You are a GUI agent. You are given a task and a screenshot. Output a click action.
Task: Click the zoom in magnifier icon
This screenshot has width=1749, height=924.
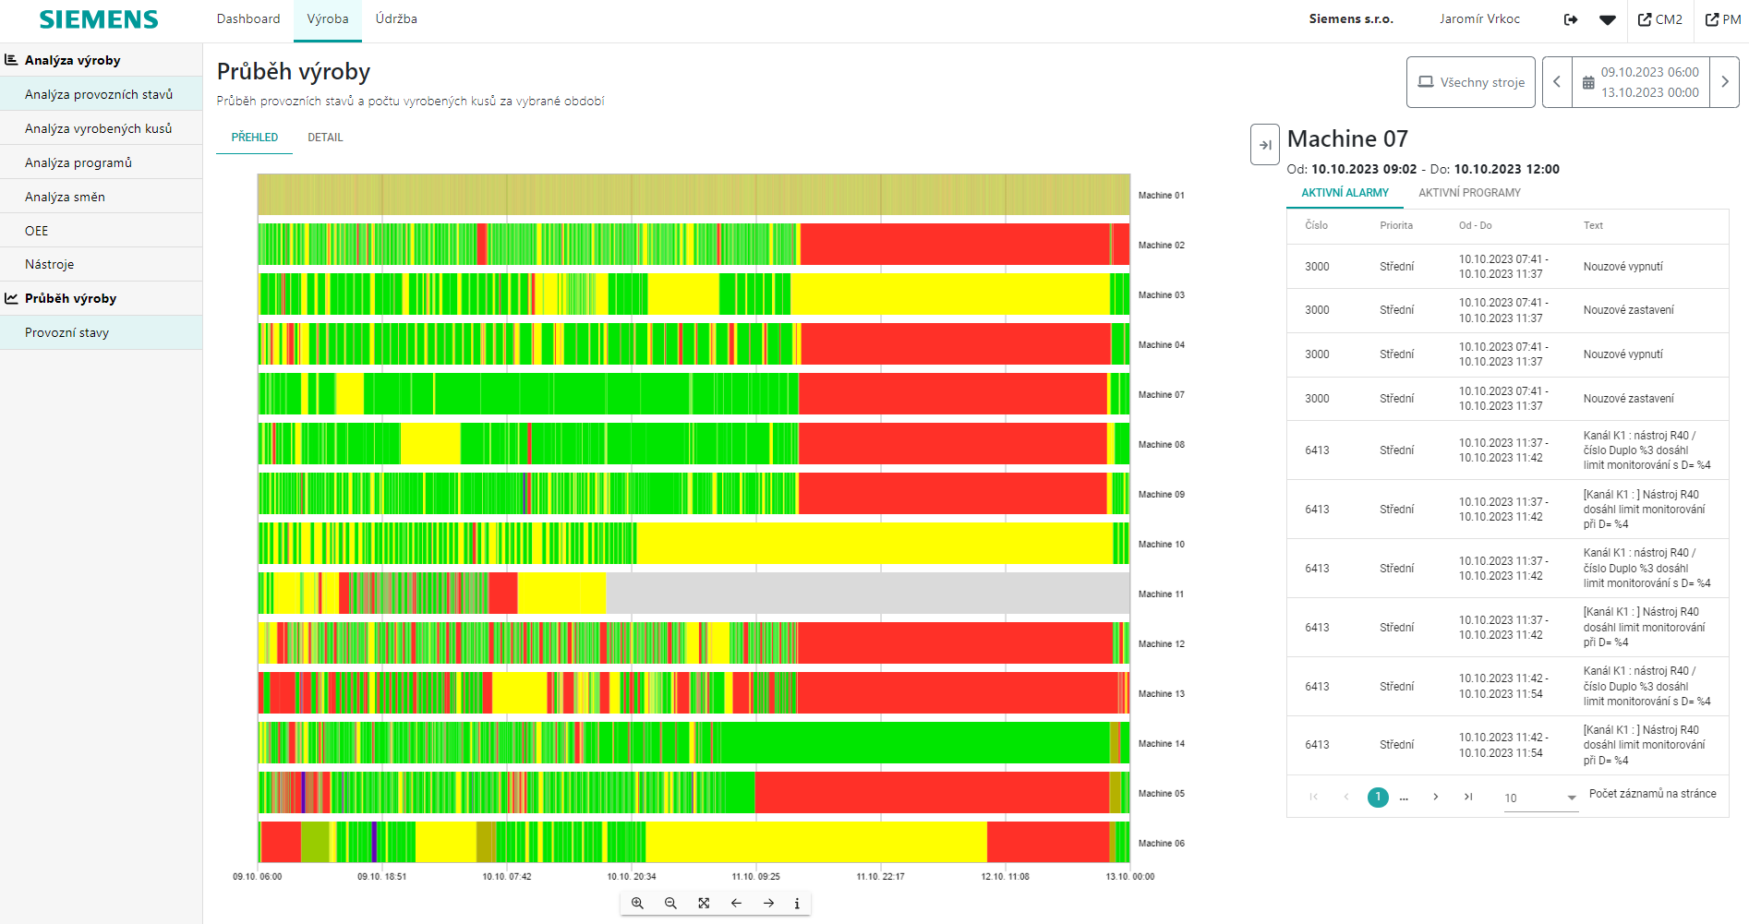click(x=637, y=903)
